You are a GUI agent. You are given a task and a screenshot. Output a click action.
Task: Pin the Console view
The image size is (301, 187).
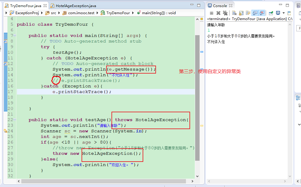pos(271,12)
